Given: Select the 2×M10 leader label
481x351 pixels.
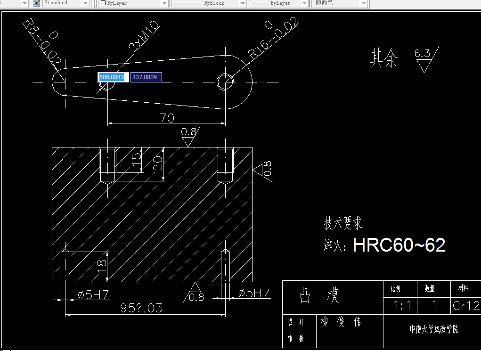Looking at the screenshot, I should [x=144, y=36].
